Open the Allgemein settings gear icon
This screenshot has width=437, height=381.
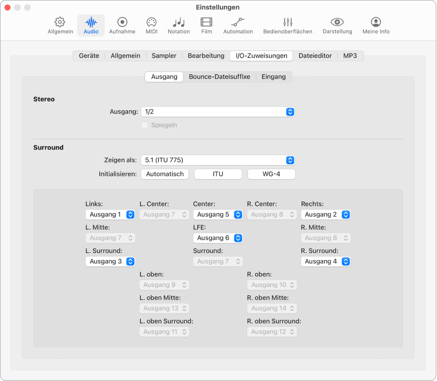tap(60, 22)
